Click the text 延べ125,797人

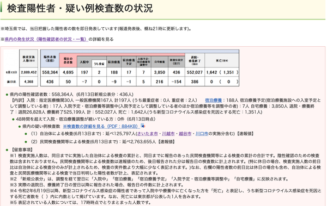(120, 134)
